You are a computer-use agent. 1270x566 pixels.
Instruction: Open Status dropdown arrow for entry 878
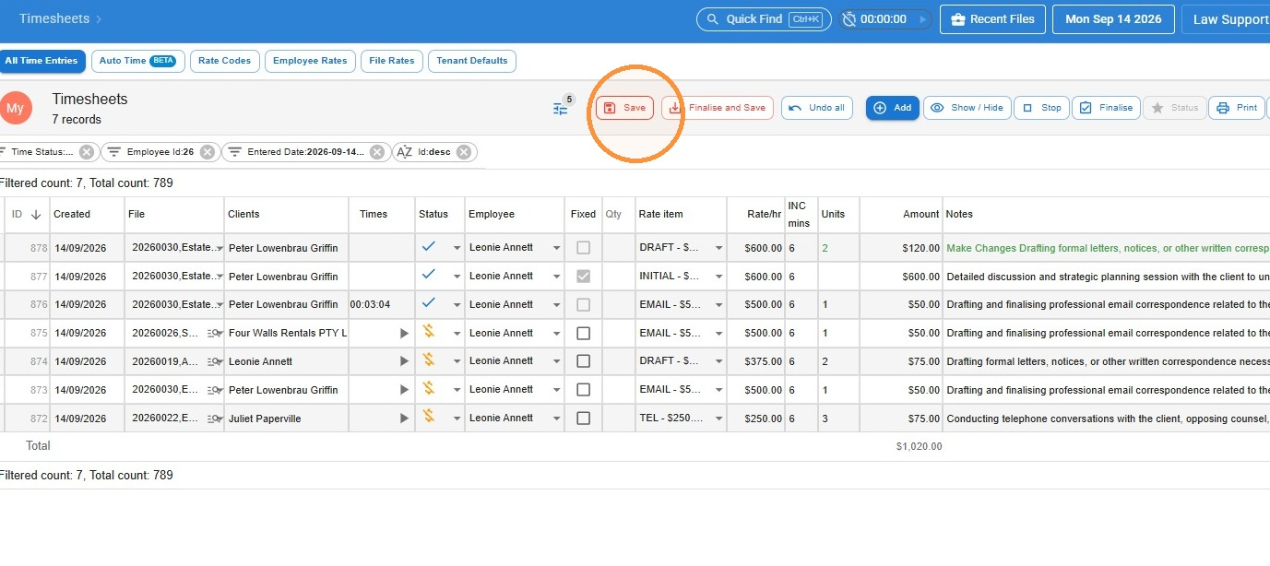[x=456, y=248]
